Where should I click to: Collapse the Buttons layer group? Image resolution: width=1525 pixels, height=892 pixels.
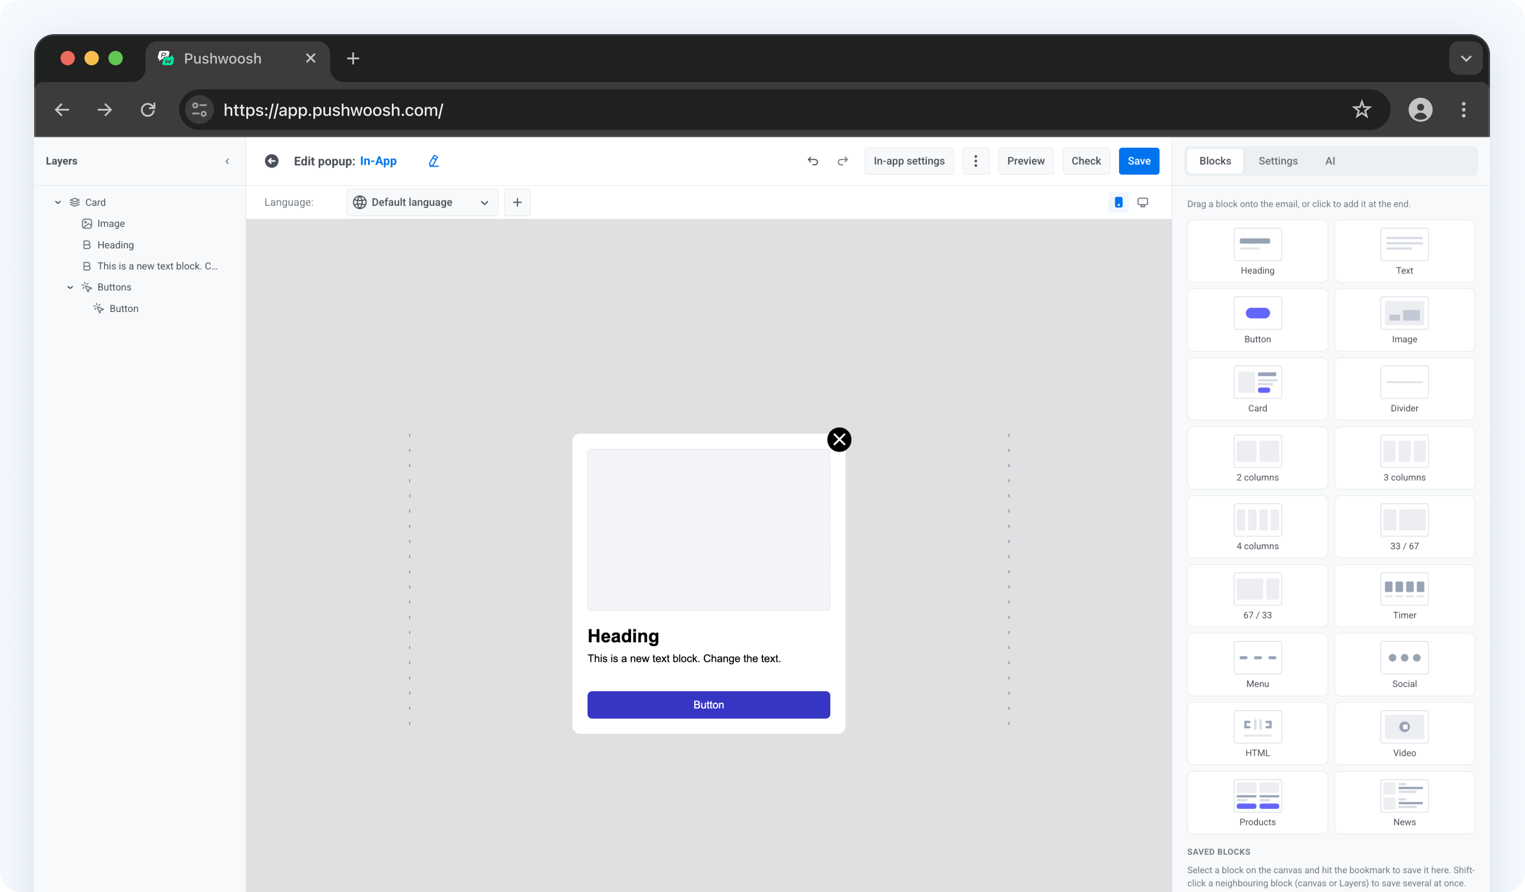tap(70, 287)
